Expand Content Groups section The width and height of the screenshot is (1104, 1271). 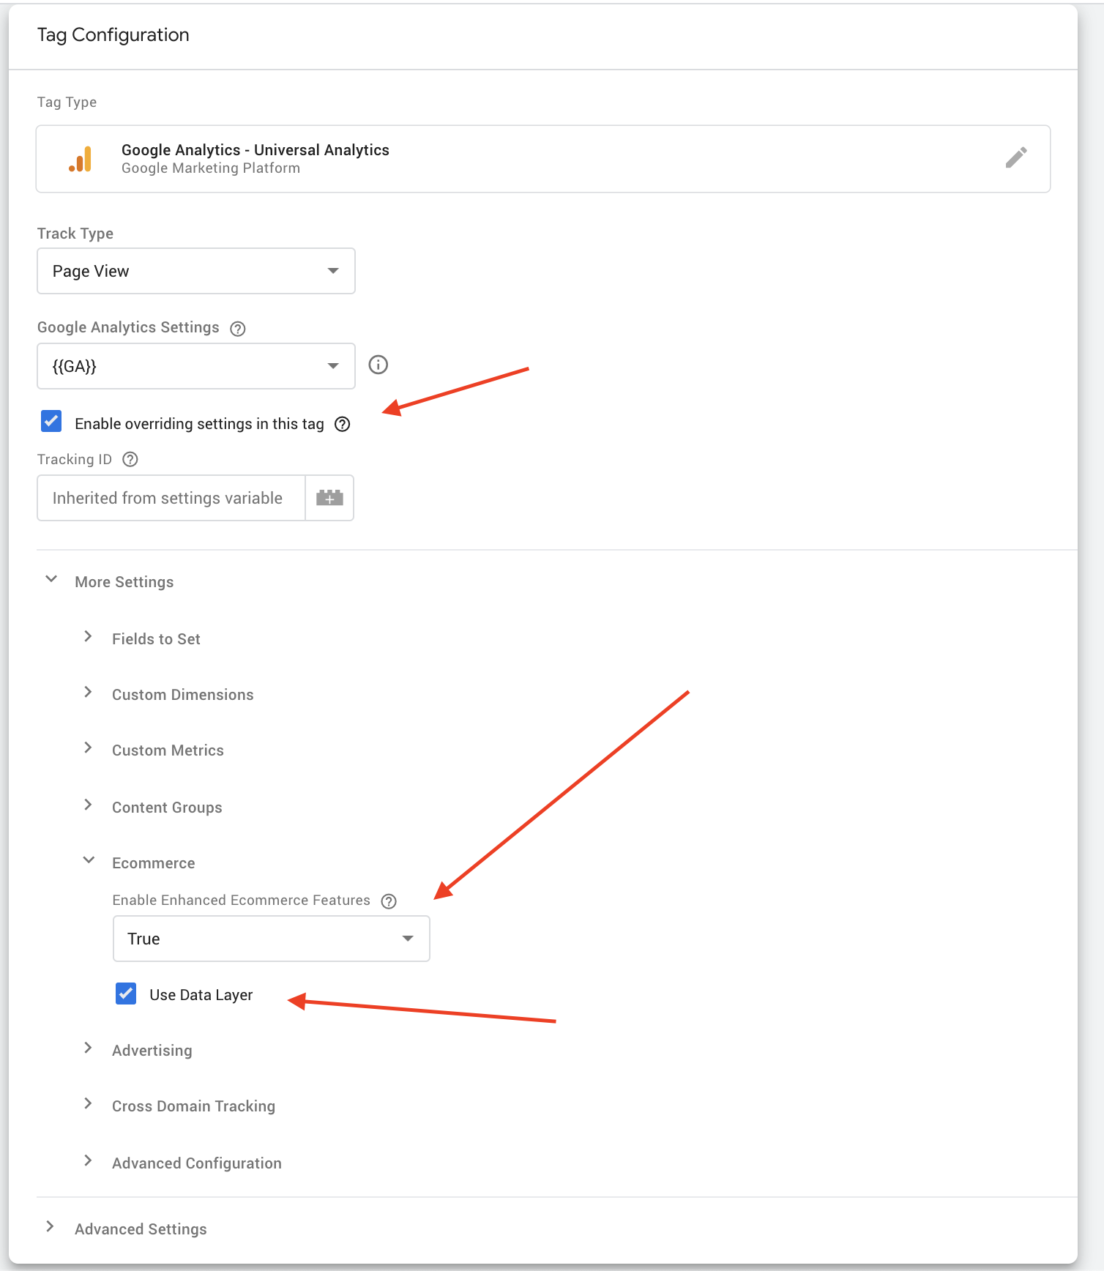coord(152,808)
